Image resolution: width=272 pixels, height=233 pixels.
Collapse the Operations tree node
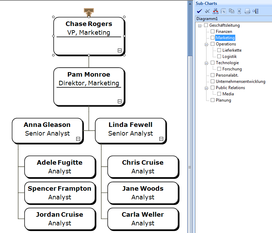(207, 44)
